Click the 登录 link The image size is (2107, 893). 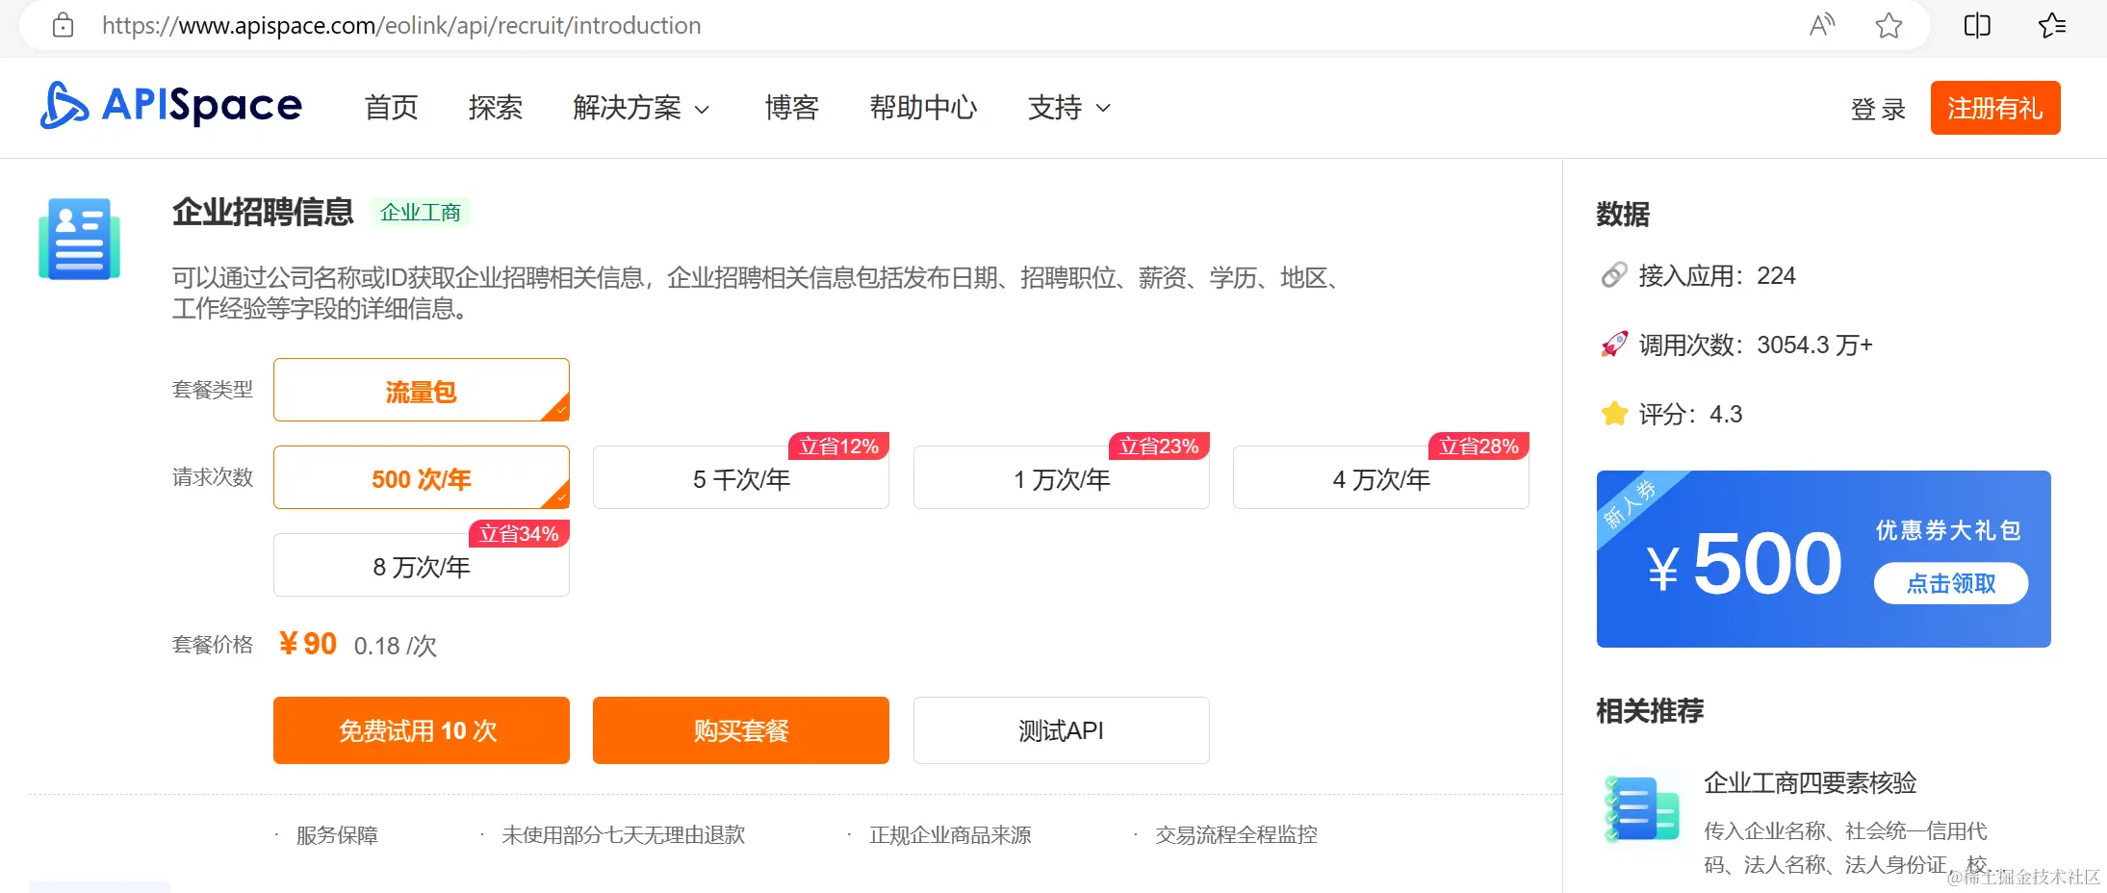click(1878, 109)
